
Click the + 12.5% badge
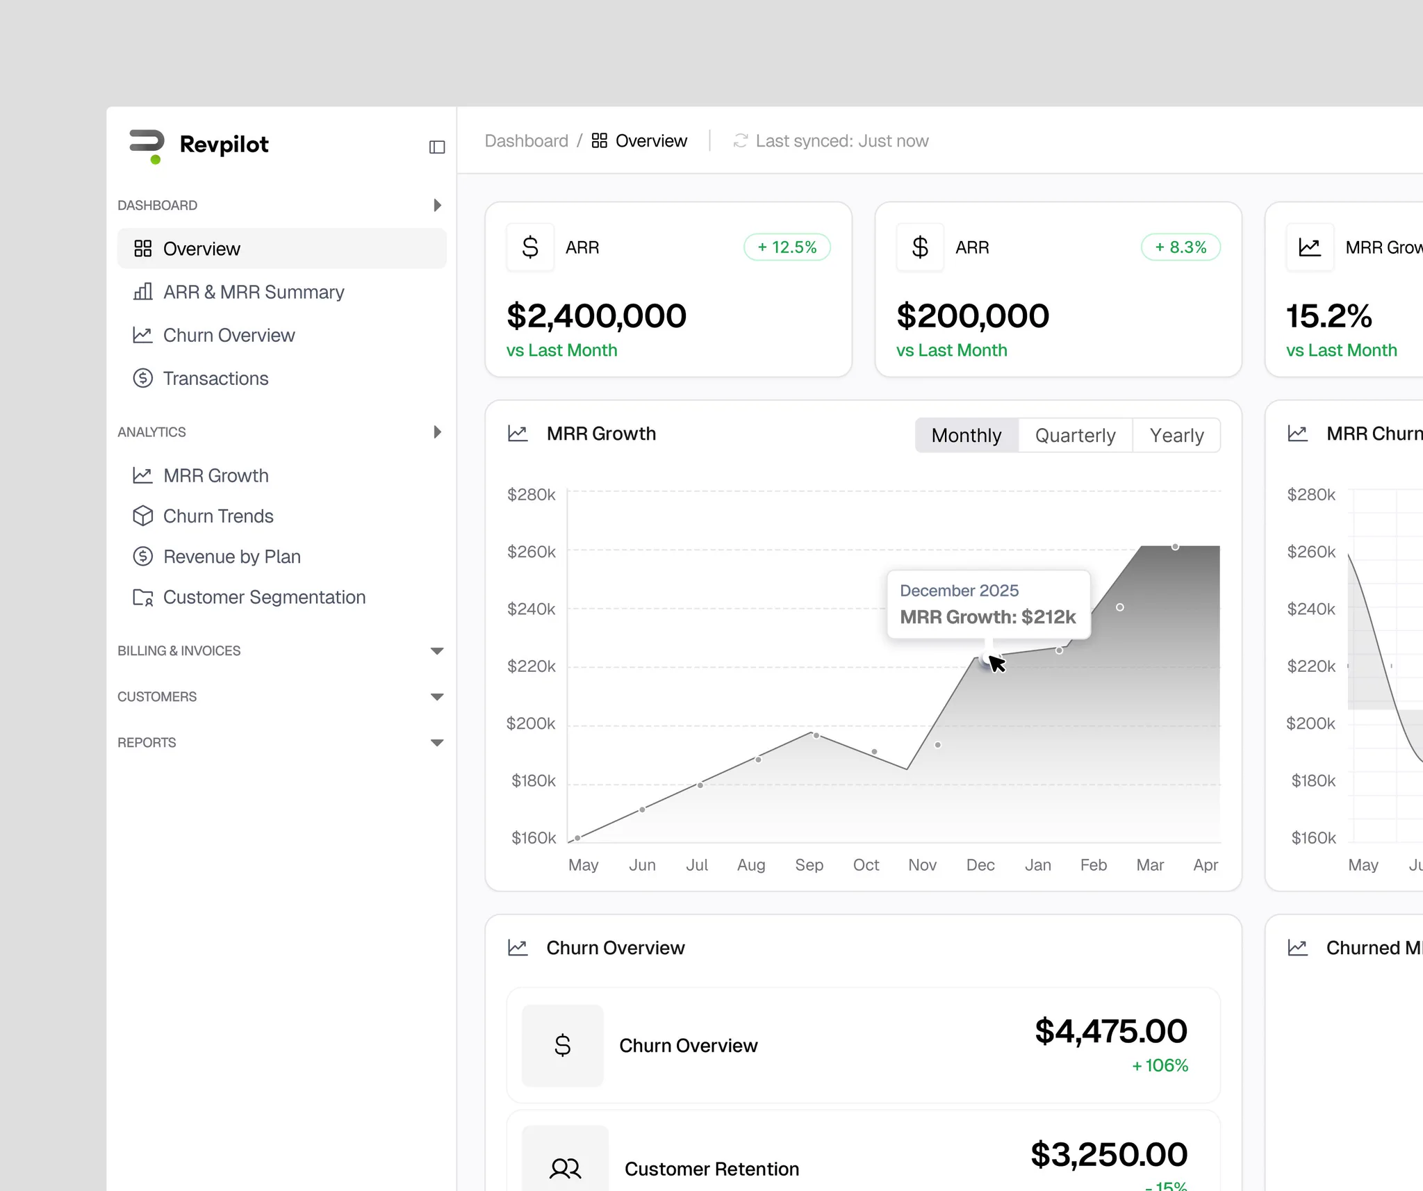787,247
